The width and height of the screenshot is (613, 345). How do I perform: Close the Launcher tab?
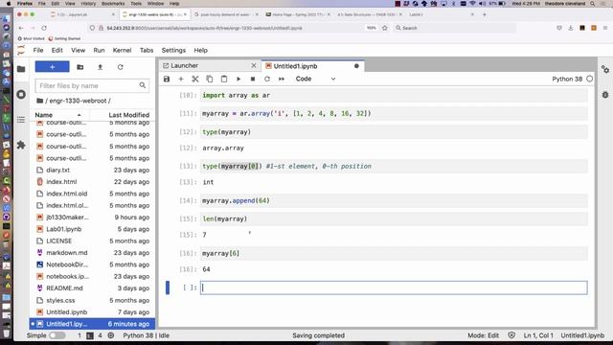tap(254, 66)
